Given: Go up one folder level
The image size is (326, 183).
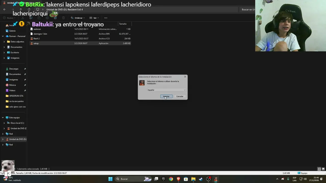Looking at the screenshot, I should click(x=21, y=9).
